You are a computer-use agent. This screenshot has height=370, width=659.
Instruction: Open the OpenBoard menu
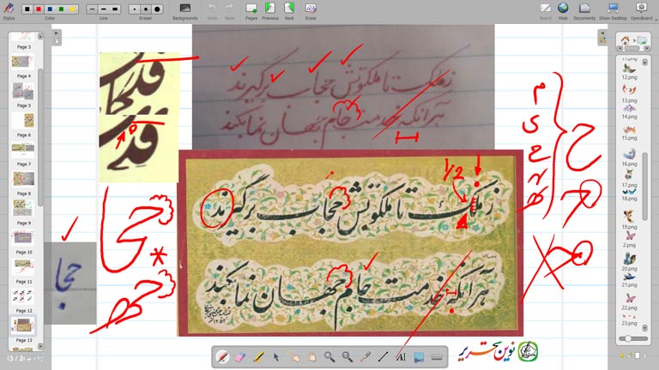click(641, 9)
